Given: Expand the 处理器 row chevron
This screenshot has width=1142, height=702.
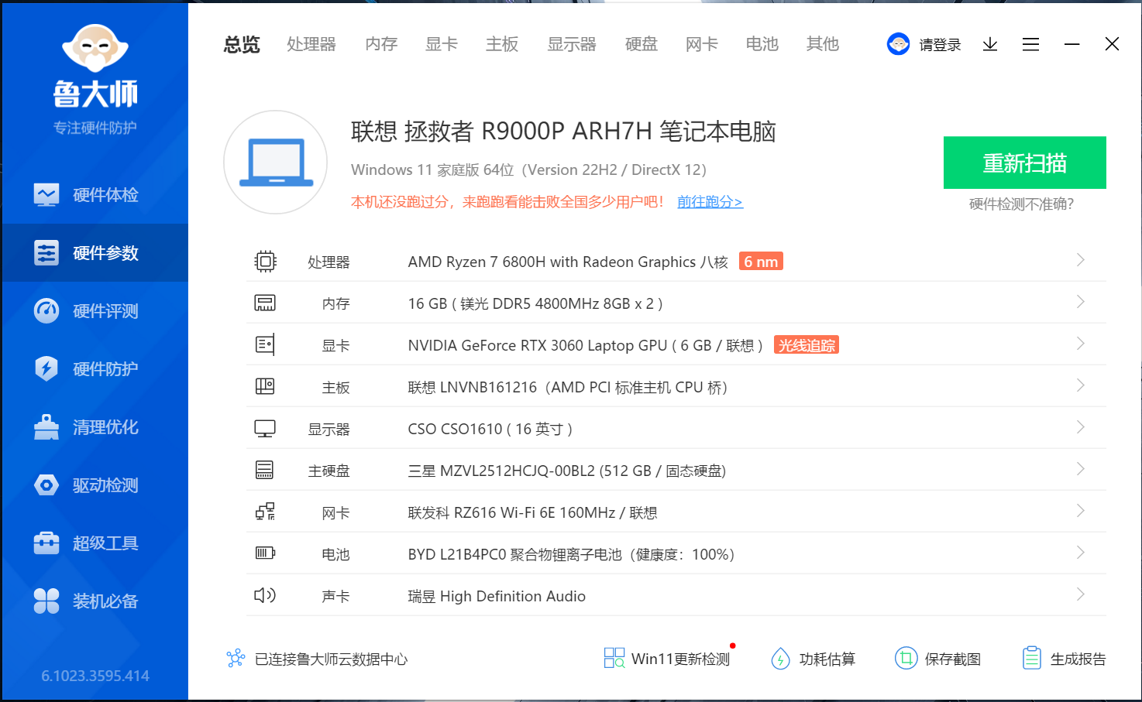Looking at the screenshot, I should point(1081,260).
